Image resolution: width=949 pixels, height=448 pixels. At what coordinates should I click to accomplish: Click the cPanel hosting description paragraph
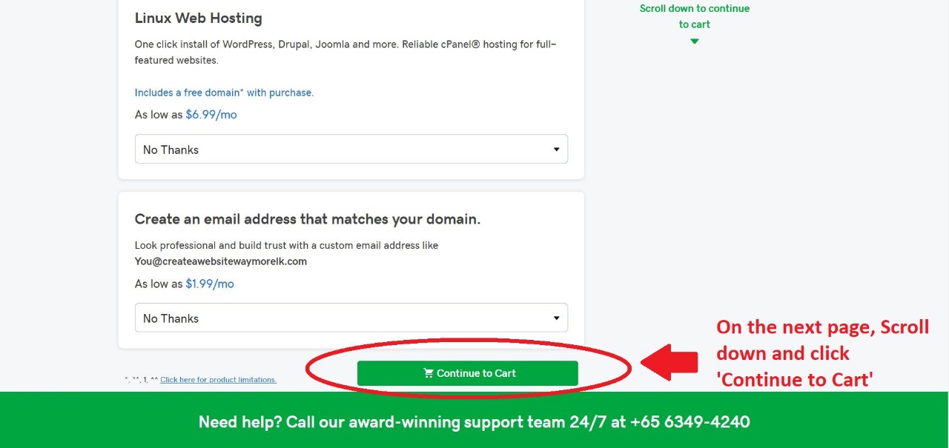coord(345,53)
